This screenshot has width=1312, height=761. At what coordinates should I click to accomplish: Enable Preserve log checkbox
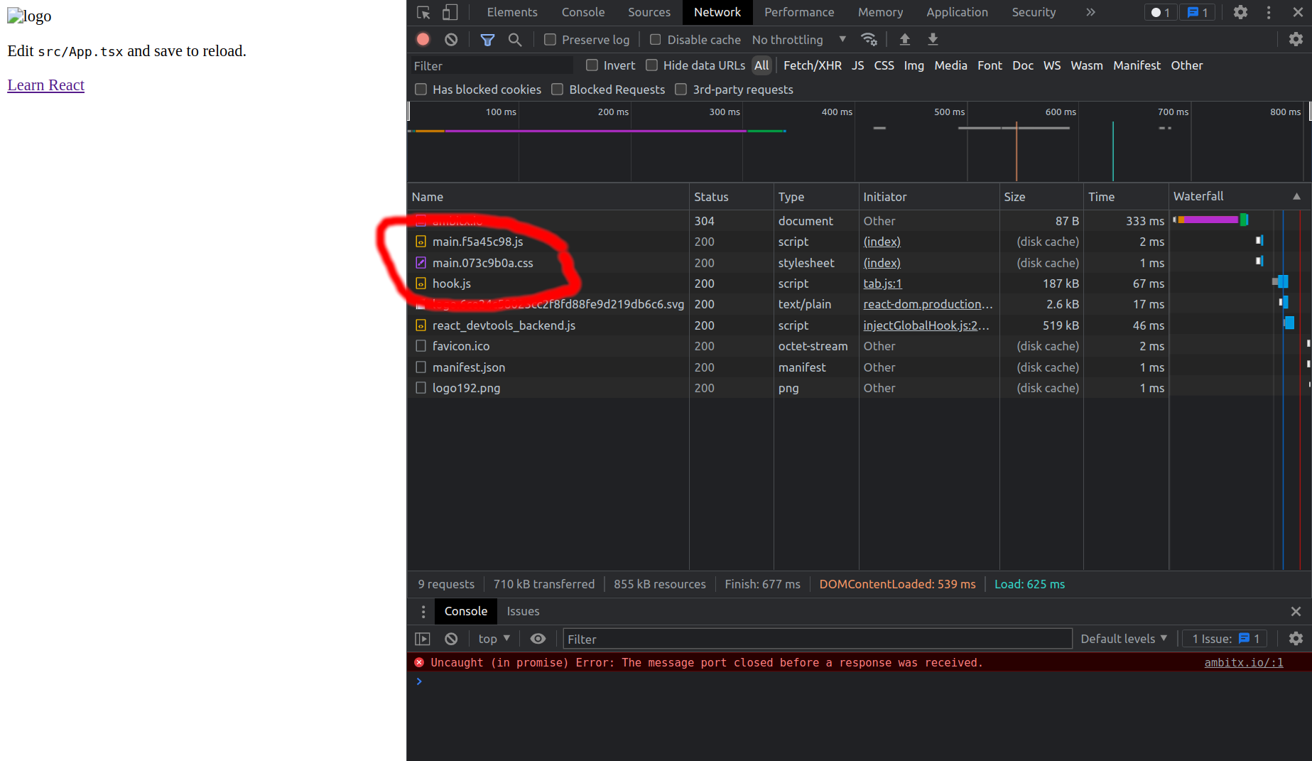pos(550,40)
